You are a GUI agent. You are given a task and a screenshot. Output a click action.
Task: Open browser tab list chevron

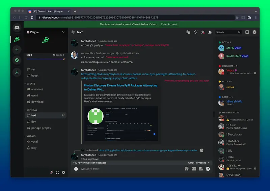coord(256,11)
